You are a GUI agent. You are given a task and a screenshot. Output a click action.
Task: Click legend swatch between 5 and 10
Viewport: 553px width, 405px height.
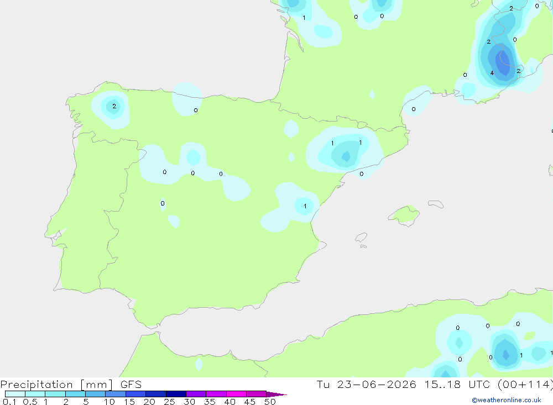[x=96, y=394]
